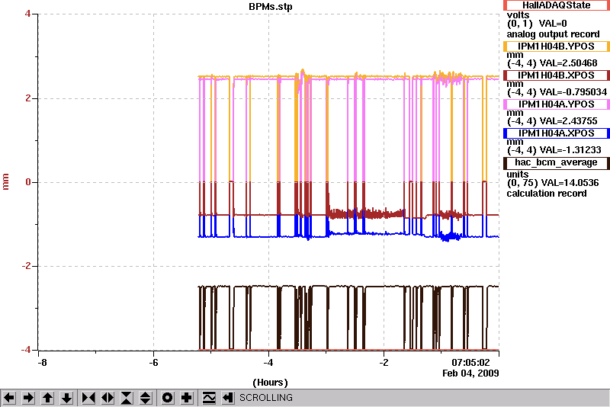Click VAL=2.50468 under IPM1H04B.YPOS
Viewport: 610px width, 407px height.
point(567,63)
